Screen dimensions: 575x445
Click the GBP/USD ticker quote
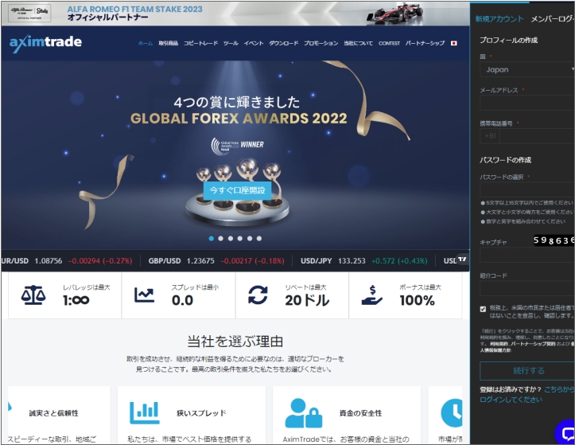tap(216, 260)
